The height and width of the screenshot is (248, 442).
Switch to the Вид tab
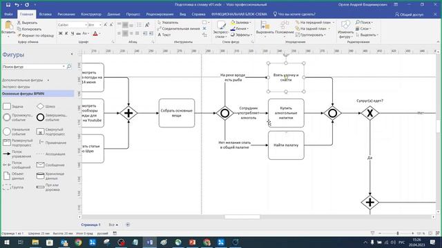[182, 14]
